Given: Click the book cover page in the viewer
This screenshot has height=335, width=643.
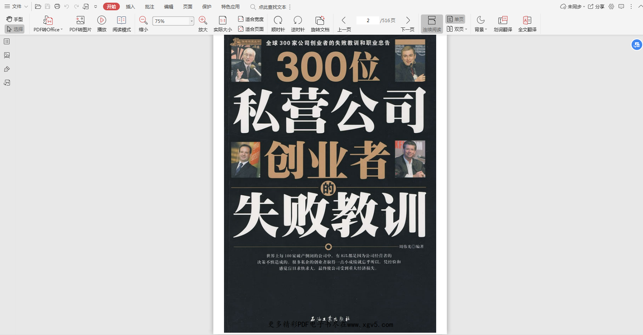Looking at the screenshot, I should [330, 184].
